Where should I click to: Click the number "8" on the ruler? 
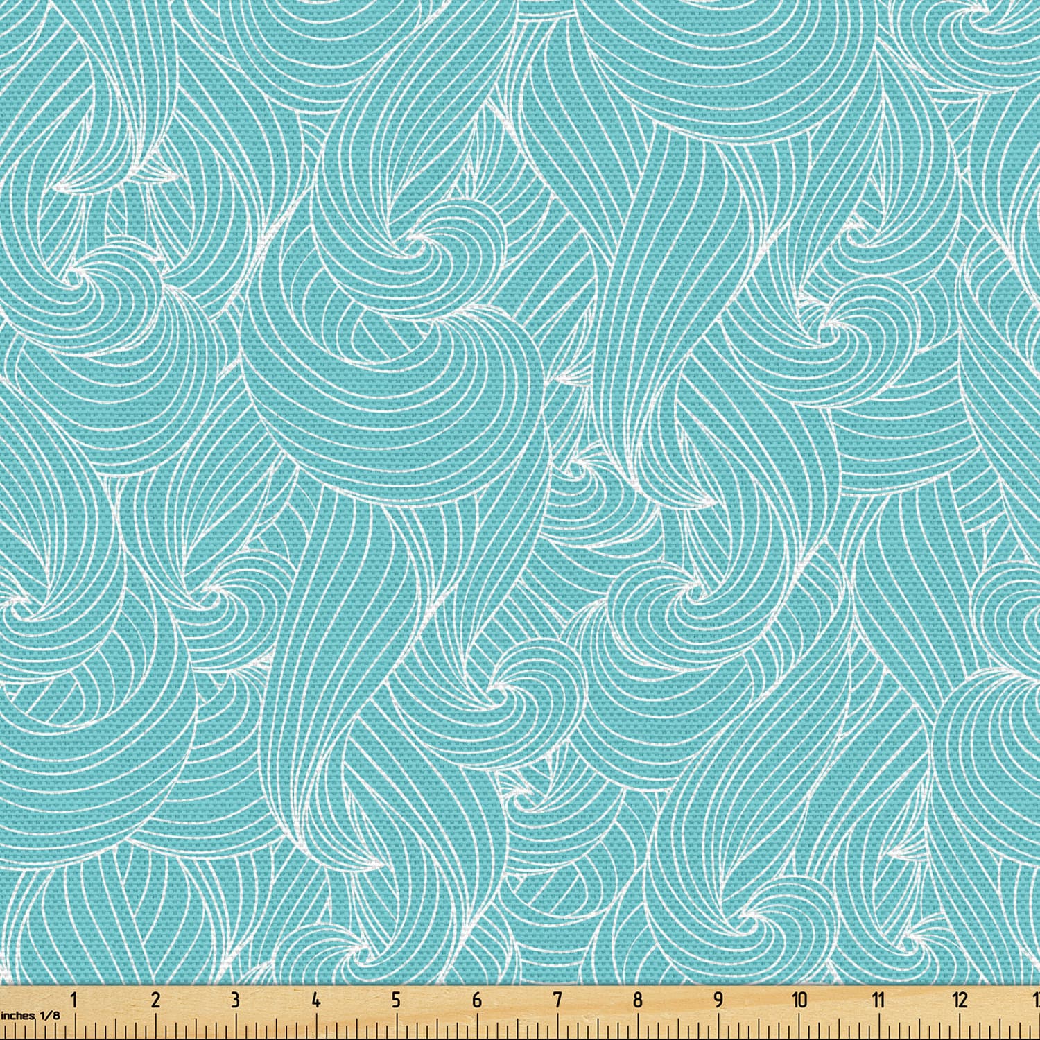pyautogui.click(x=637, y=999)
